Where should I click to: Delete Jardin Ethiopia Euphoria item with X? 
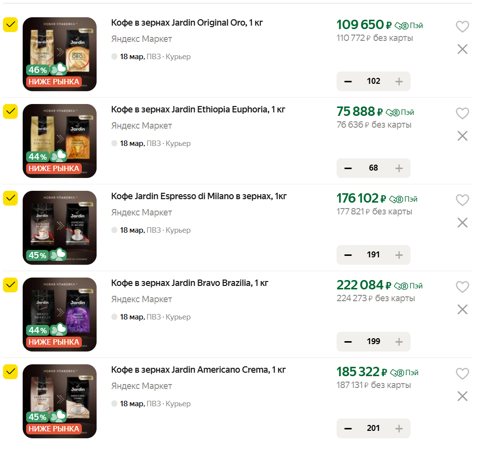[462, 136]
